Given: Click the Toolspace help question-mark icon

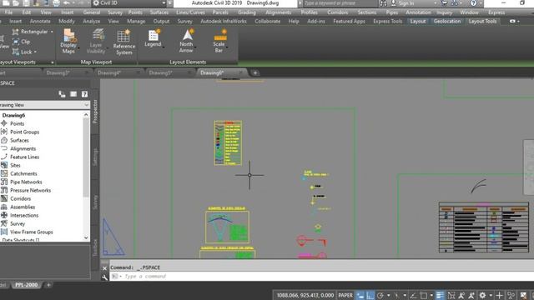Looking at the screenshot, I should 84,94.
